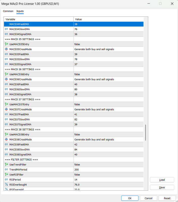
Task: Click the enum icon beside MACD38CrossMode
Action: (6, 140)
